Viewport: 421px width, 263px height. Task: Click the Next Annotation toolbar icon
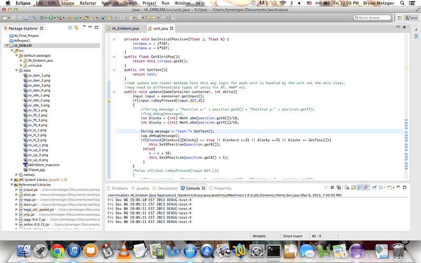(129, 18)
